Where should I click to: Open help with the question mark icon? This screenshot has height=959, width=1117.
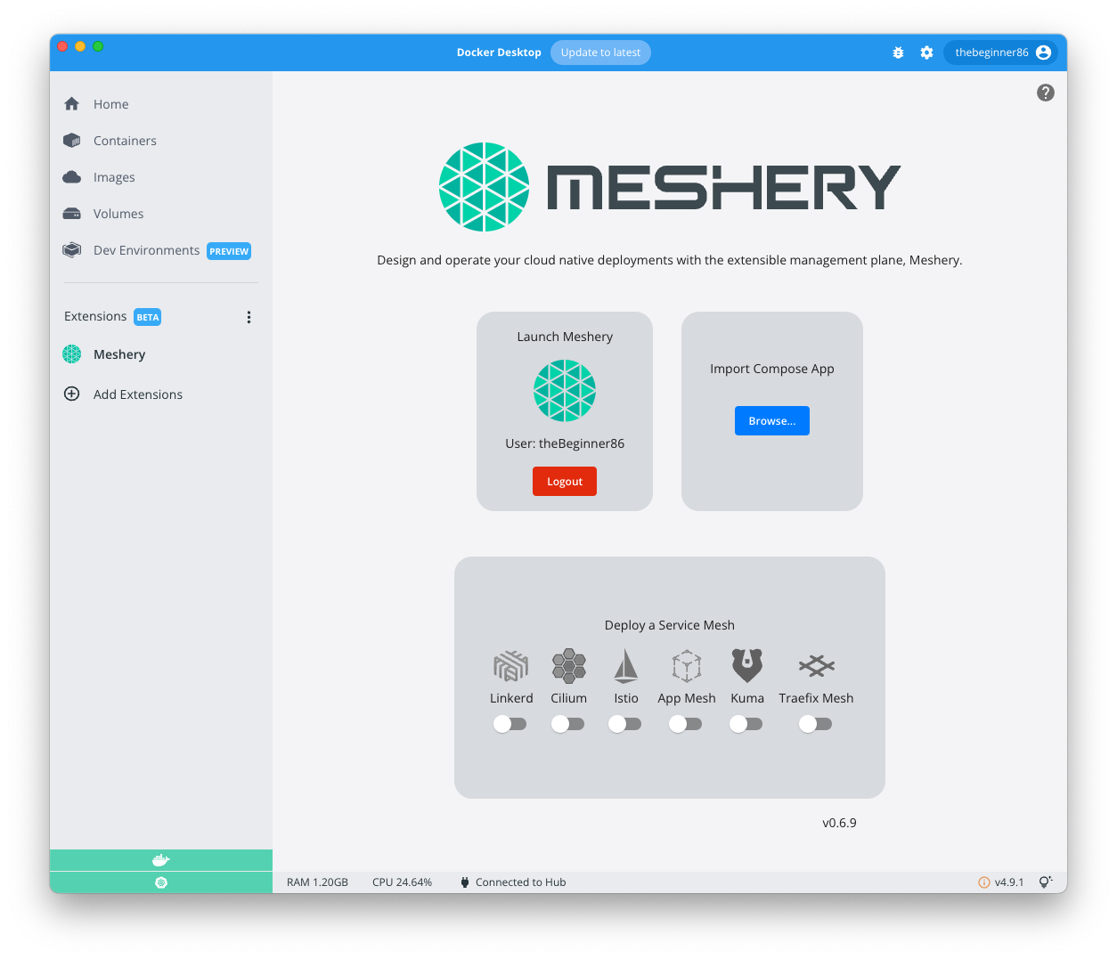pyautogui.click(x=1045, y=92)
